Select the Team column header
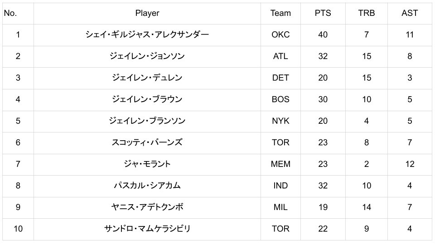Viewport: 435px width, 245px height. tap(280, 13)
